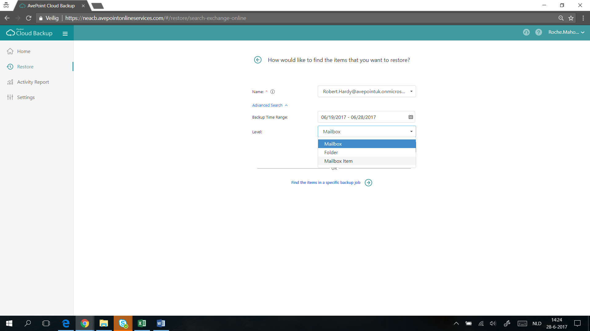Click the Cloud Backup logo

point(29,33)
